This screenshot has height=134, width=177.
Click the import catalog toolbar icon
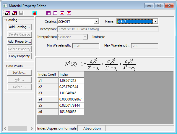coord(14,13)
